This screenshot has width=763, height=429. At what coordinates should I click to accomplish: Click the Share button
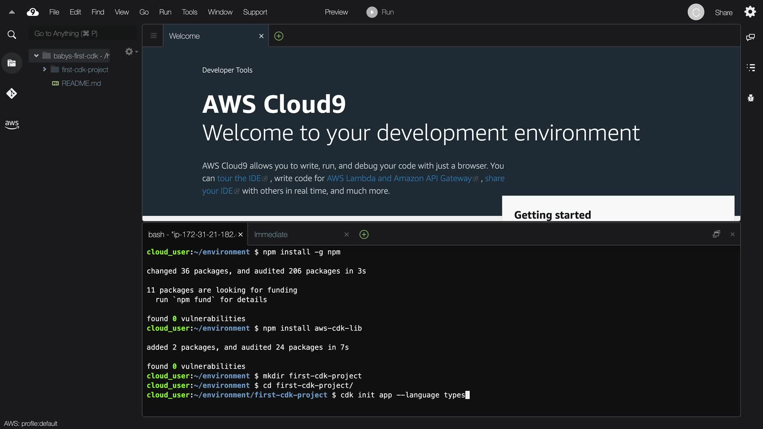(723, 13)
